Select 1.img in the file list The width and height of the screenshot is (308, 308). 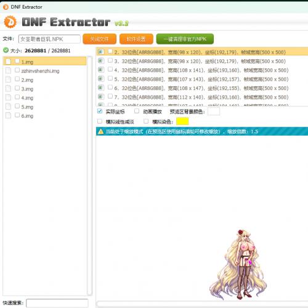(x=45, y=62)
